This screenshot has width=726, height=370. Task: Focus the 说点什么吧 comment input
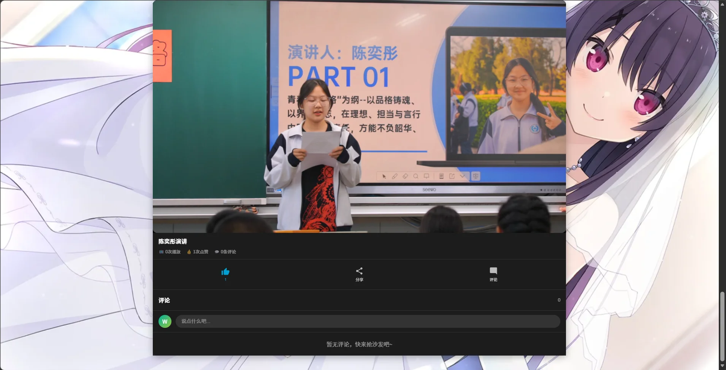pyautogui.click(x=368, y=321)
